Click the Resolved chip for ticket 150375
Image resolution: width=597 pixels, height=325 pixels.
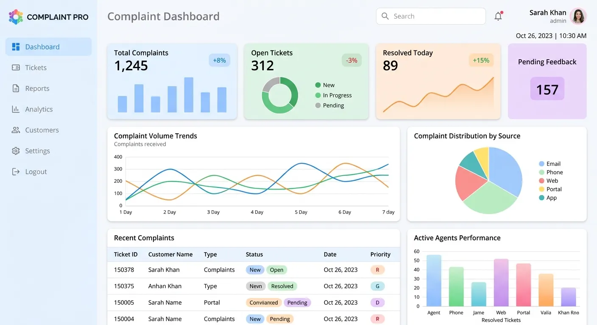click(x=282, y=286)
